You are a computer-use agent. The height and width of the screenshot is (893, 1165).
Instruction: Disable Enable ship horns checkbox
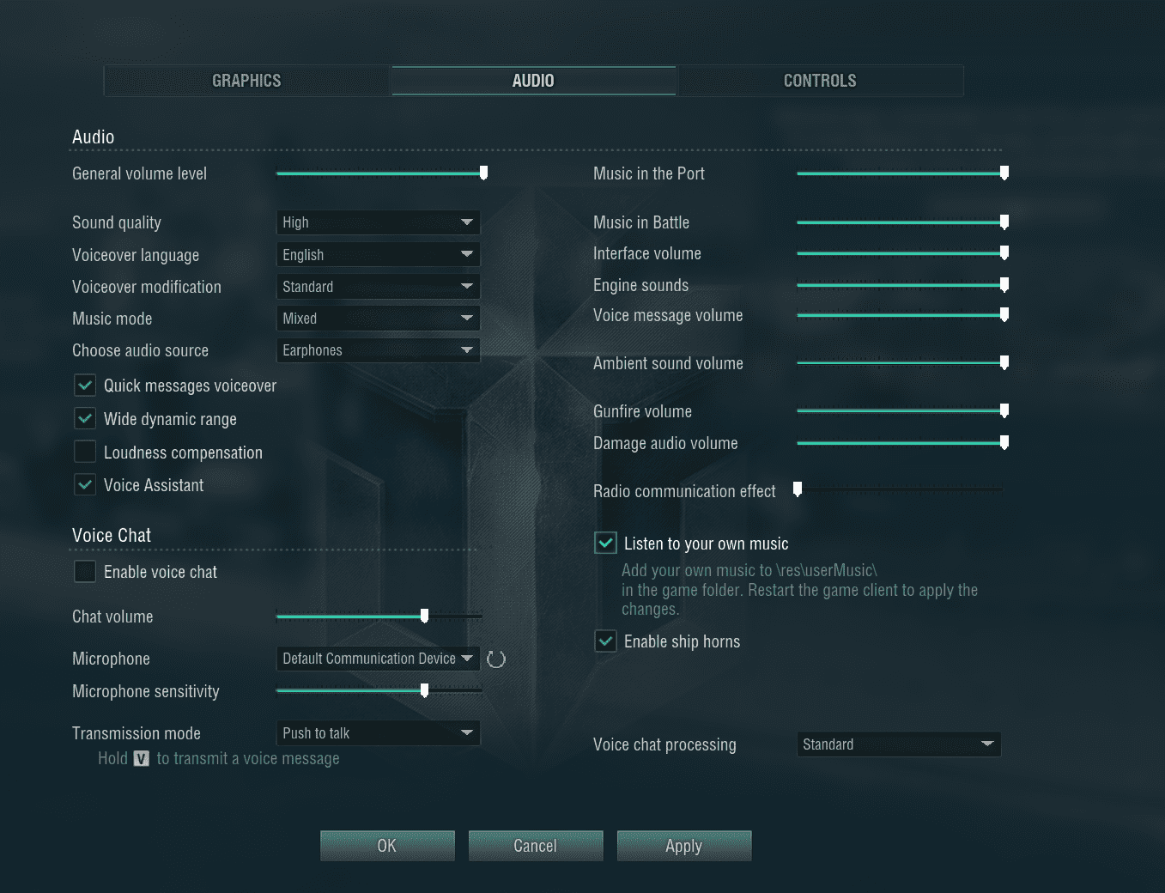pos(605,641)
